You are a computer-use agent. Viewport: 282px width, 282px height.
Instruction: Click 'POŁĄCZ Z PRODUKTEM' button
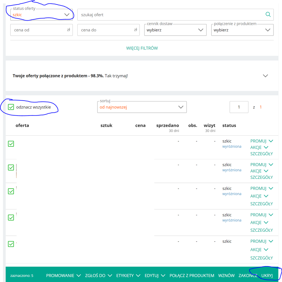pos(192,276)
